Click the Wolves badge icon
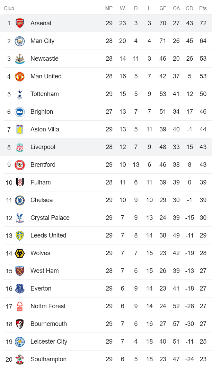212x371 pixels. [20, 253]
